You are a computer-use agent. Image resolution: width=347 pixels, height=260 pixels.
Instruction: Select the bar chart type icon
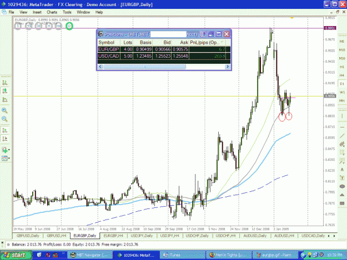[x=4, y=83]
